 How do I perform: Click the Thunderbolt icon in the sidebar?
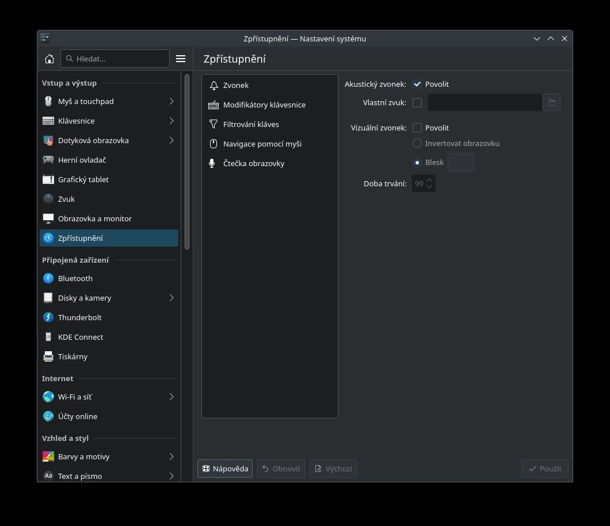[x=48, y=317]
